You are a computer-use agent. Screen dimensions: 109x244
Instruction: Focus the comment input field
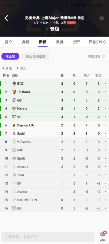48,237
